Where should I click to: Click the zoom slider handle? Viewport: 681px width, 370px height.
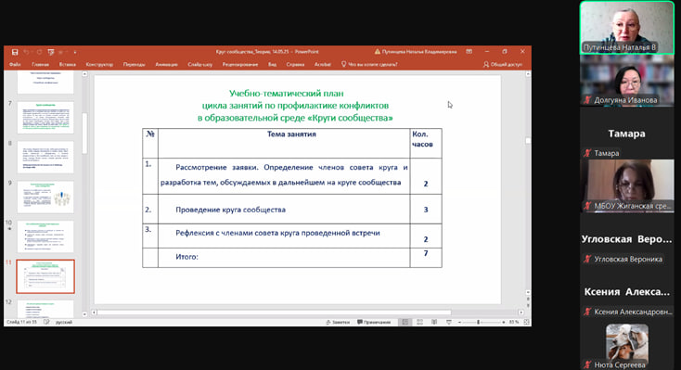pyautogui.click(x=478, y=322)
